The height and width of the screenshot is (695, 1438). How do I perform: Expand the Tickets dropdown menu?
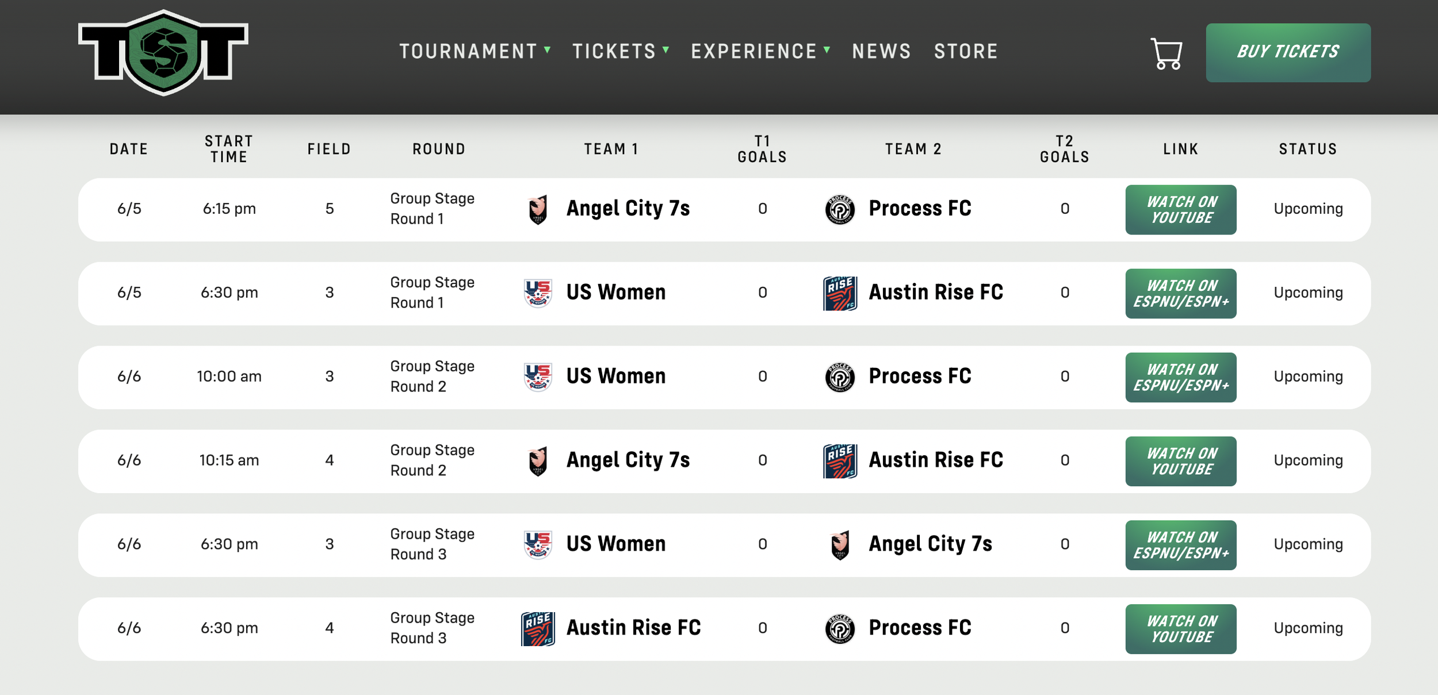click(x=621, y=51)
